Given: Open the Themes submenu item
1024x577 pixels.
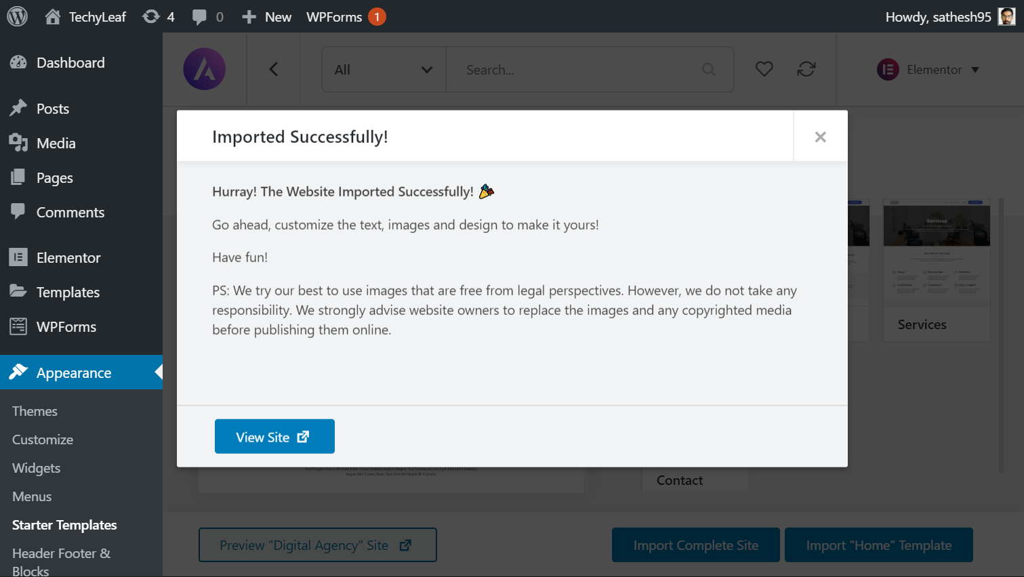Looking at the screenshot, I should click(x=35, y=411).
